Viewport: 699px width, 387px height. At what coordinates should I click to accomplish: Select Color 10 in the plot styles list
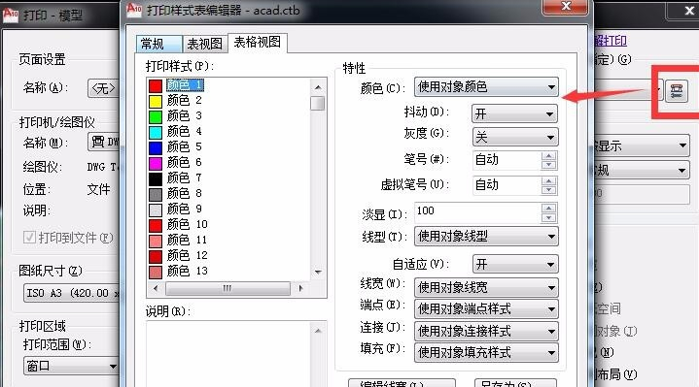[x=188, y=224]
